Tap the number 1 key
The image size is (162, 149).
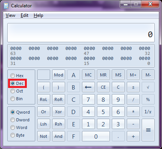click(88, 124)
